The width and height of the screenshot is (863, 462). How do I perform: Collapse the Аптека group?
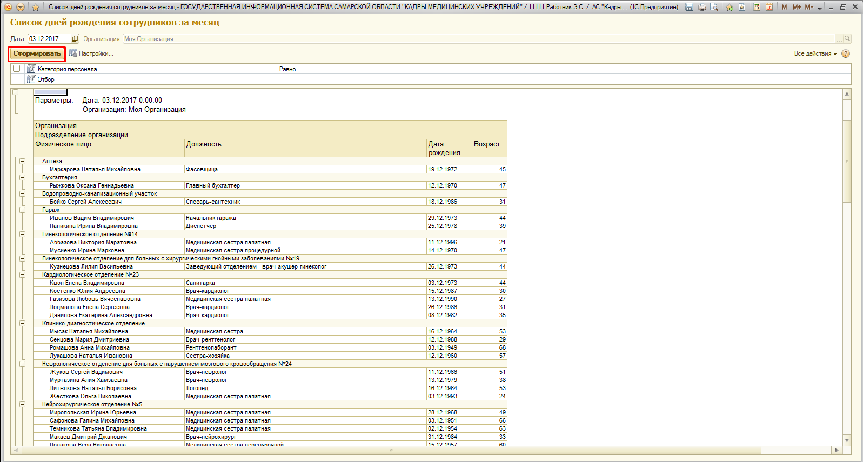click(x=22, y=161)
